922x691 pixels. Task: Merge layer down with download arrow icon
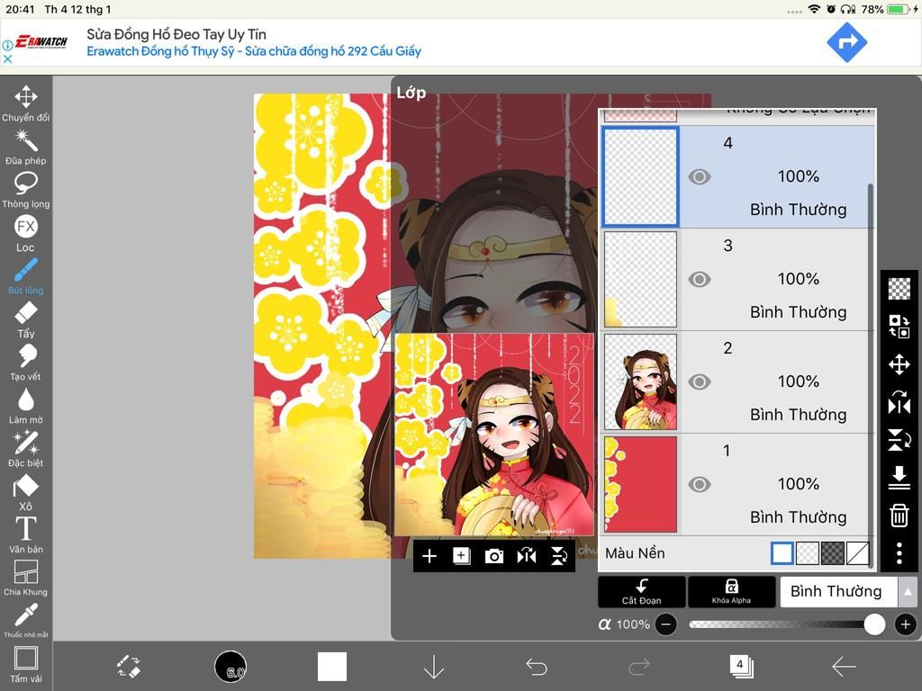click(899, 478)
